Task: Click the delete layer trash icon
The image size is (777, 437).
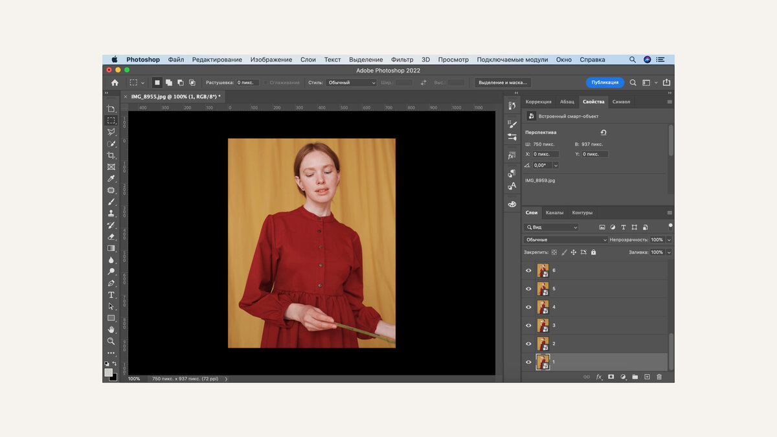Action: coord(659,377)
